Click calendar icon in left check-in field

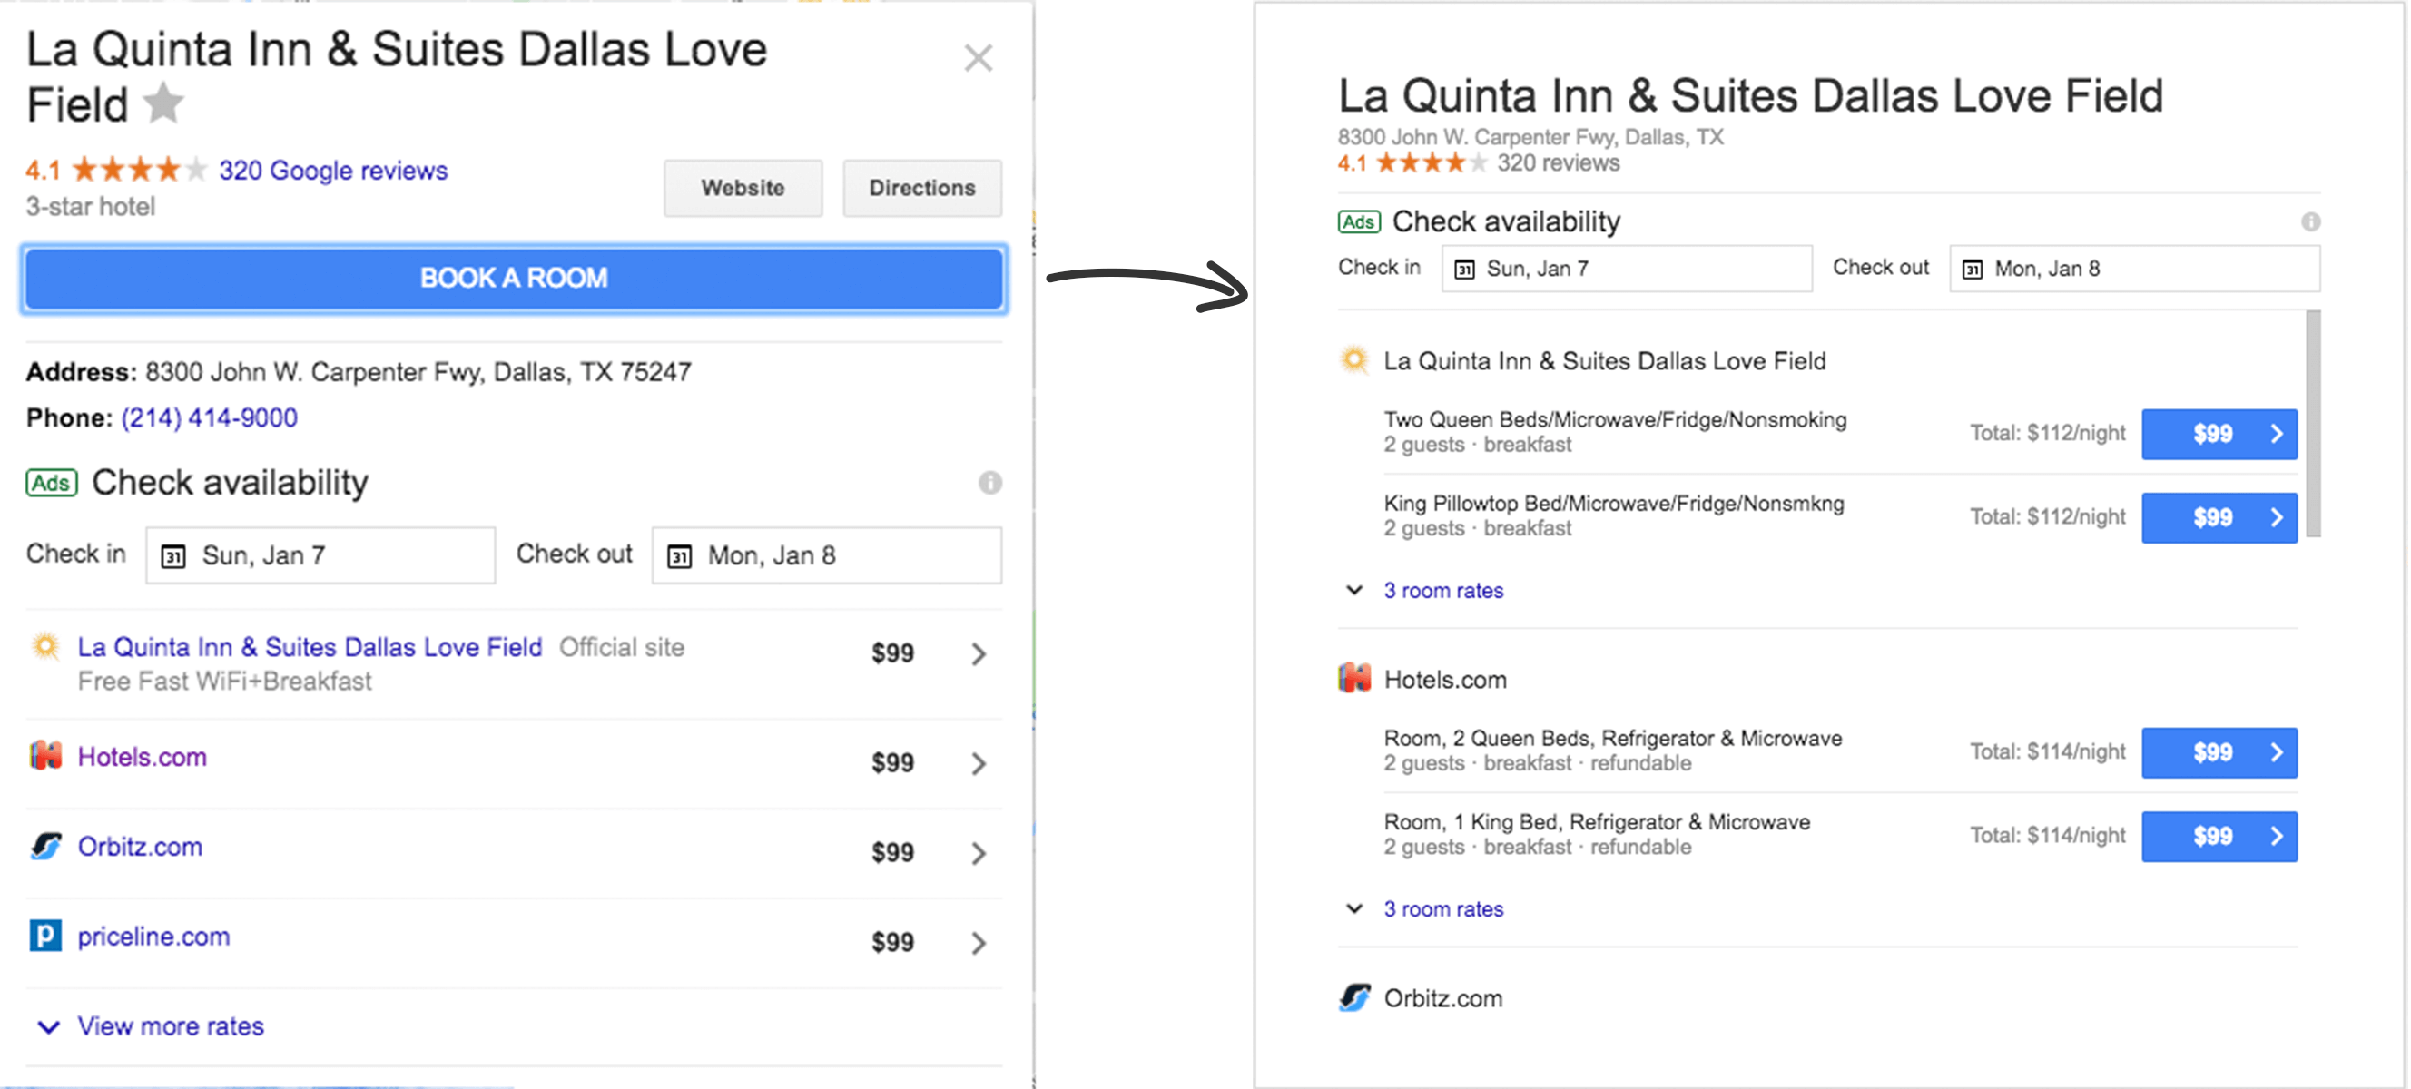(173, 556)
